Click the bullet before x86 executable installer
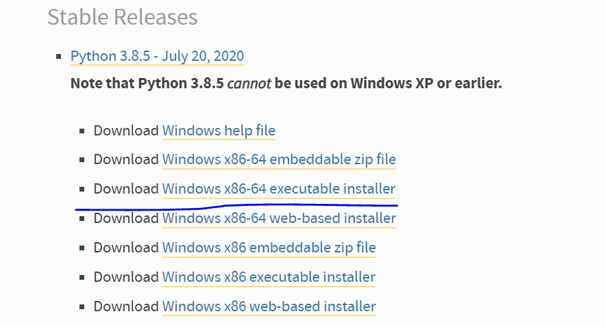 click(82, 278)
